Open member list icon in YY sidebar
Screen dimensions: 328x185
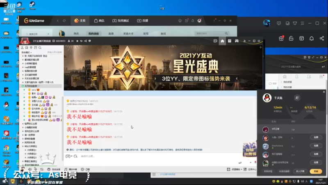pyautogui.click(x=23, y=48)
